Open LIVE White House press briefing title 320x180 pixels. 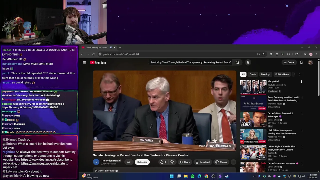click(282, 132)
